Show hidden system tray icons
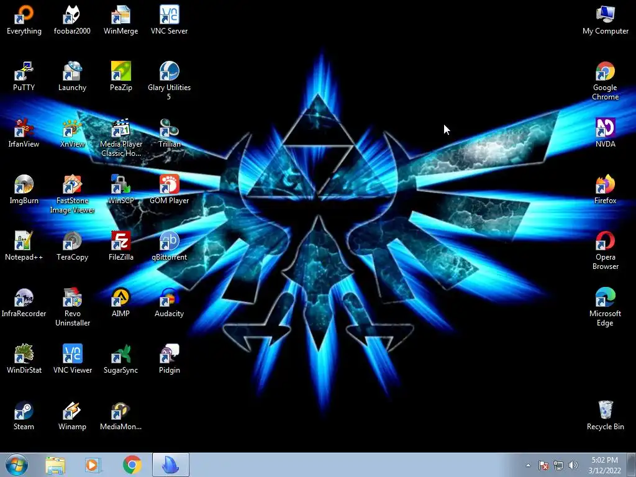This screenshot has height=477, width=636. (x=528, y=465)
